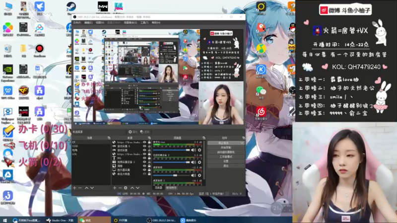This screenshot has width=397, height=223.
Task: Open WPS Office desktop icon
Action: tap(8, 93)
